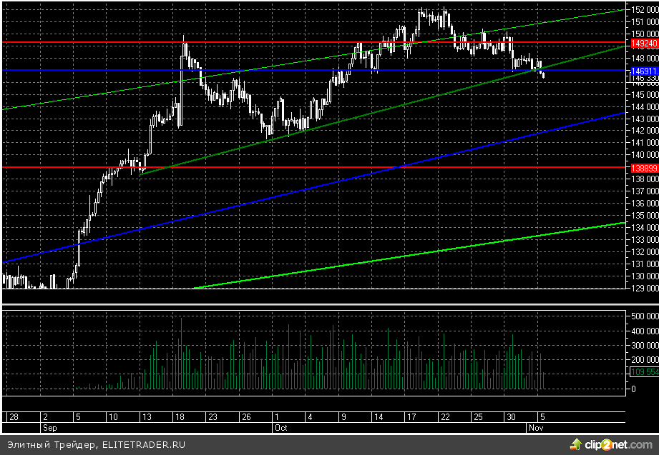Click the last candlestick on the chart
This screenshot has width=659, height=455.
544,74
